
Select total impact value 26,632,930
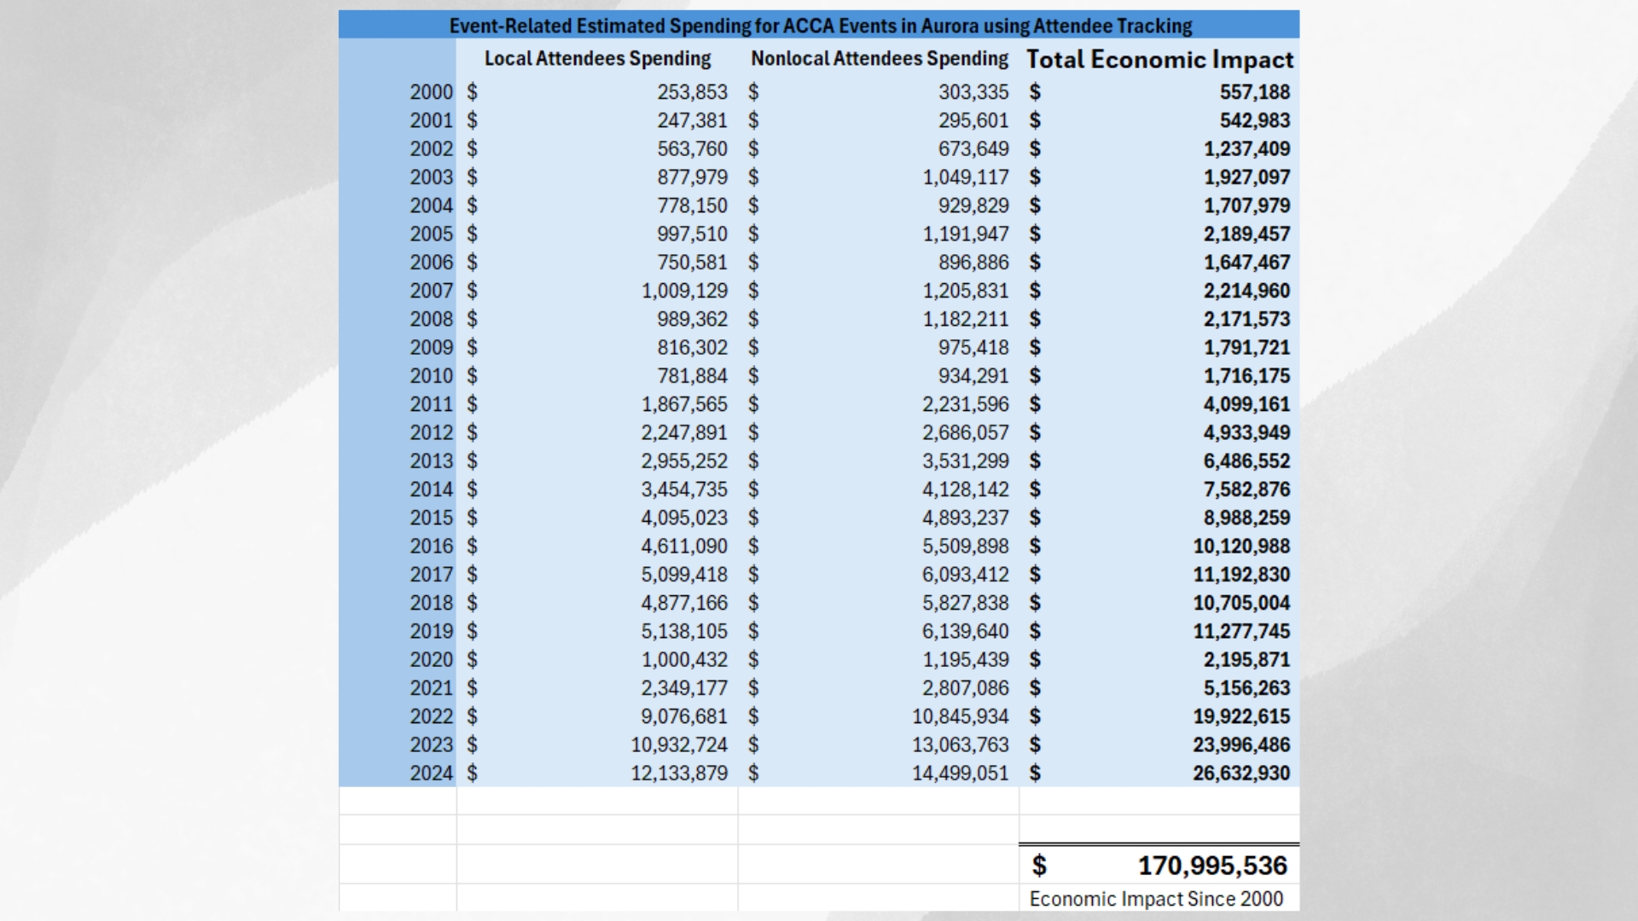click(1241, 773)
